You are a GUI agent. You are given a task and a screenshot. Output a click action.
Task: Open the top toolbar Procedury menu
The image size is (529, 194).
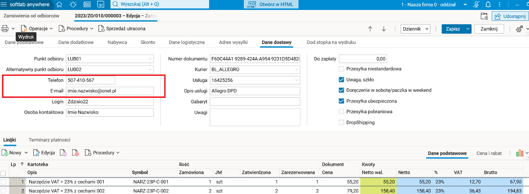[x=76, y=29]
